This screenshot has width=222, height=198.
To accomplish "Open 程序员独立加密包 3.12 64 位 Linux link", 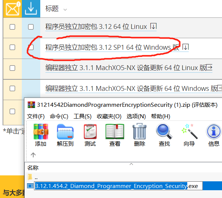I will 96,27.
